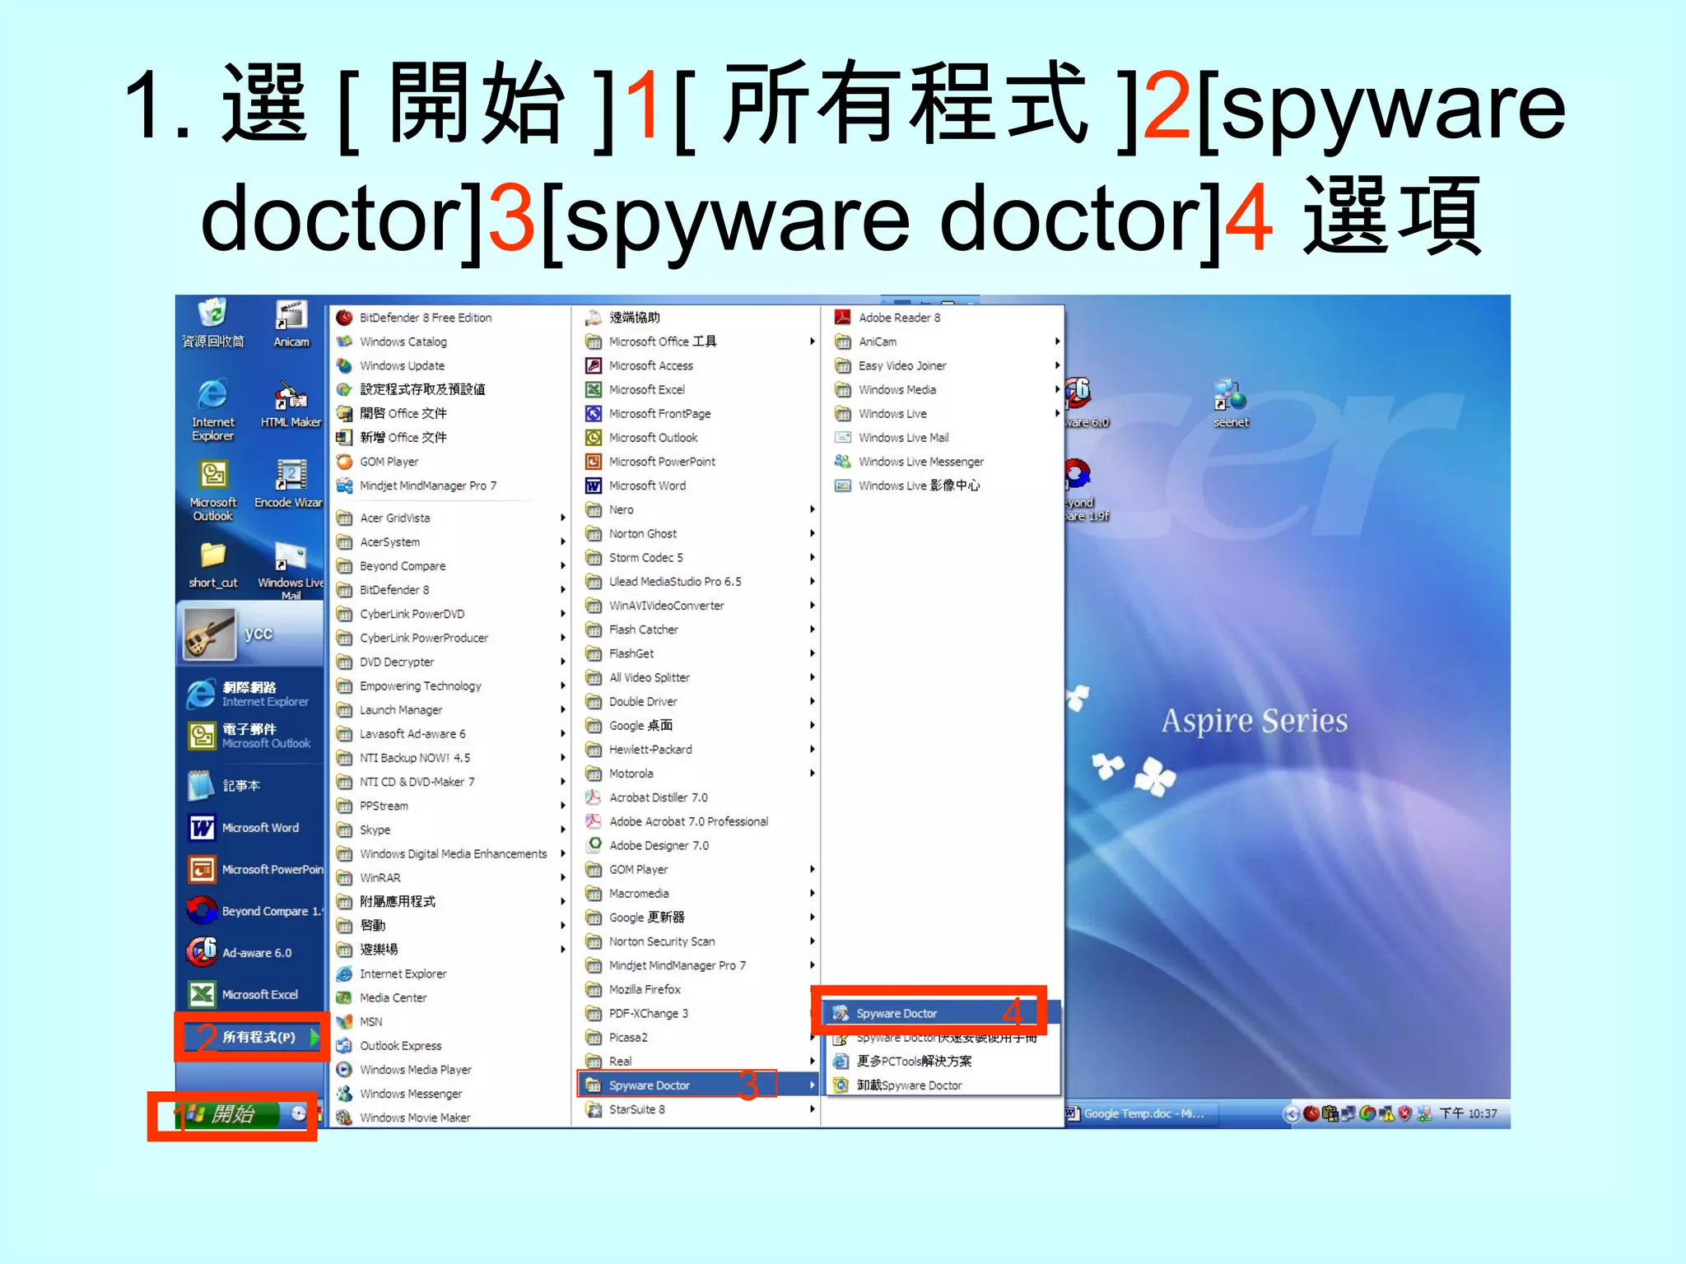Viewport: 1686px width, 1264px height.
Task: Open the Recycle Bin desktop icon
Action: click(x=212, y=323)
